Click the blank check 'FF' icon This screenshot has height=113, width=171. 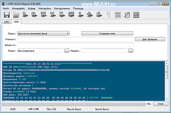[71, 15]
